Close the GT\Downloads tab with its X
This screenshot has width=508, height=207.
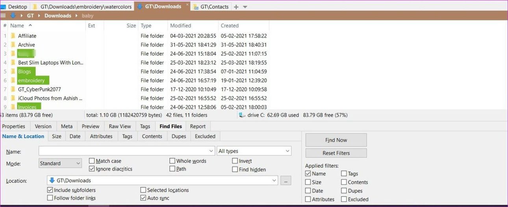tap(187, 5)
